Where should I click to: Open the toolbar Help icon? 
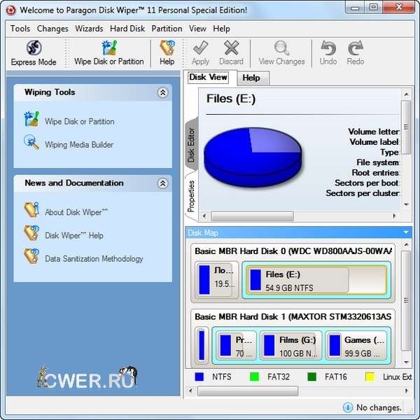point(167,53)
